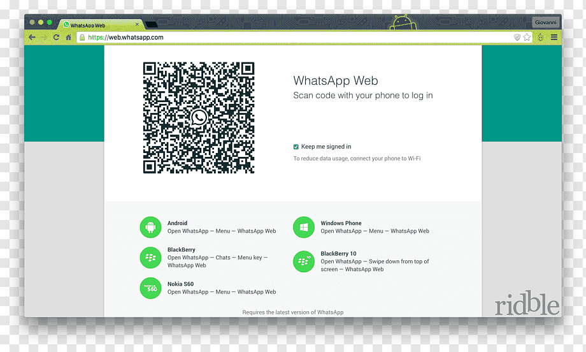Click the browser Forward arrow
The width and height of the screenshot is (586, 352).
pos(44,38)
